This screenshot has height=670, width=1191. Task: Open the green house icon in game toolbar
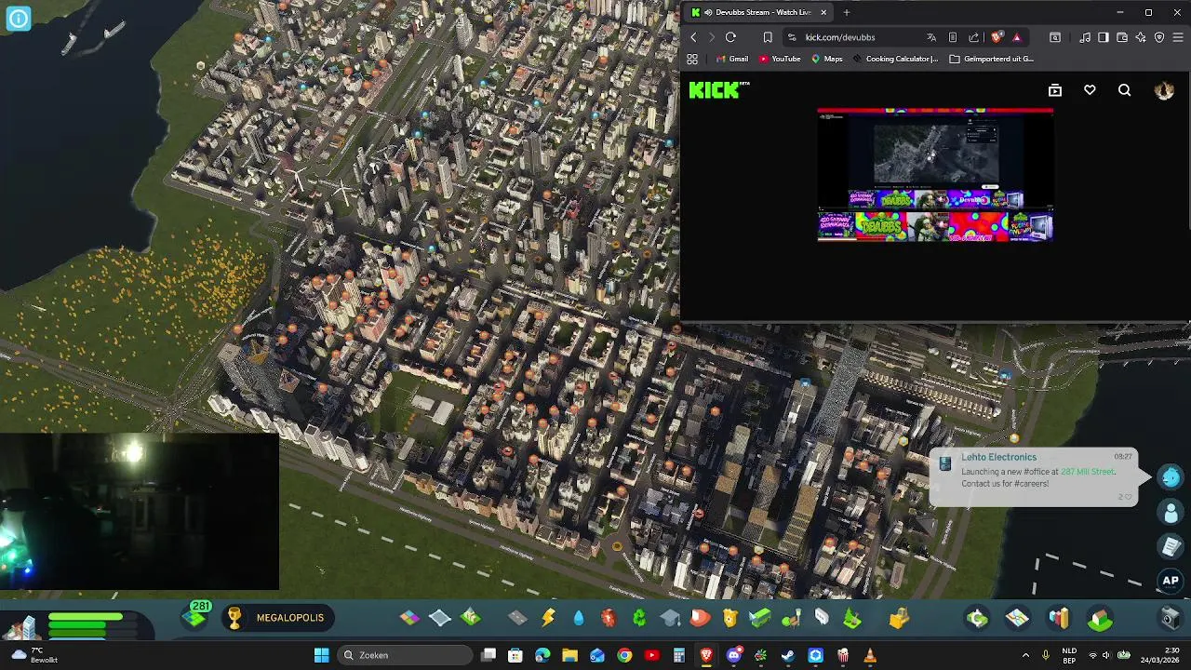coord(1100,618)
